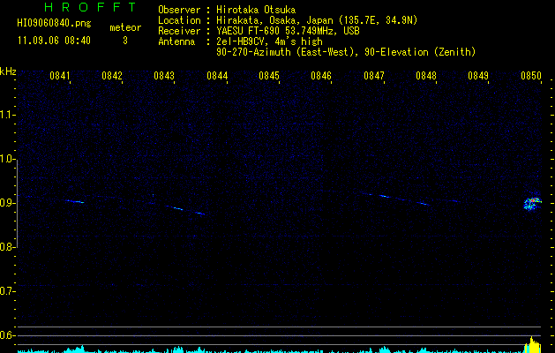The image size is (555, 353).
Task: Click the yellow peak in the power graph
Action: pos(533,345)
